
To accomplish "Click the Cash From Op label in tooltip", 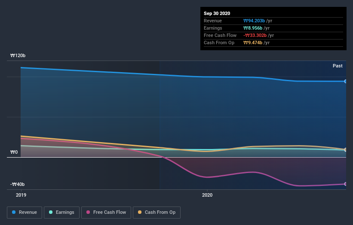I will tap(219, 43).
